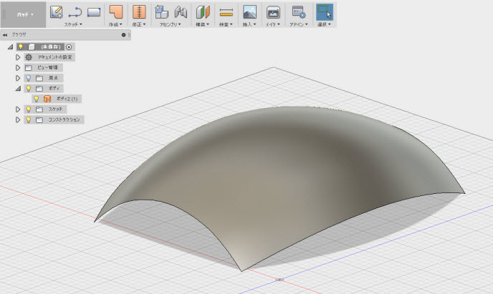Click the 原点 folder icon

tap(39, 78)
